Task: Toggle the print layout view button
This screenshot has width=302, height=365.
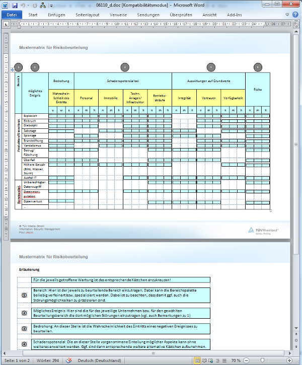Action: click(x=197, y=360)
